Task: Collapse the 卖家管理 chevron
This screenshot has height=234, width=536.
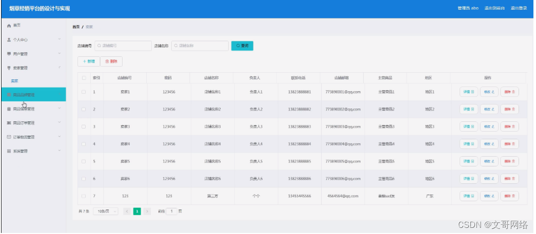Action: click(x=59, y=68)
